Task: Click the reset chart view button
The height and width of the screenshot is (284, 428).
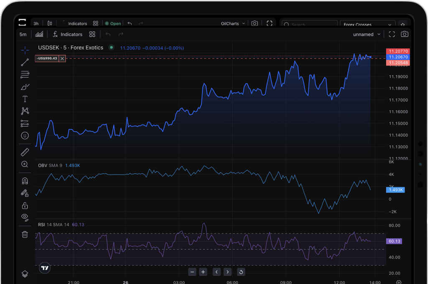Action: pyautogui.click(x=241, y=272)
